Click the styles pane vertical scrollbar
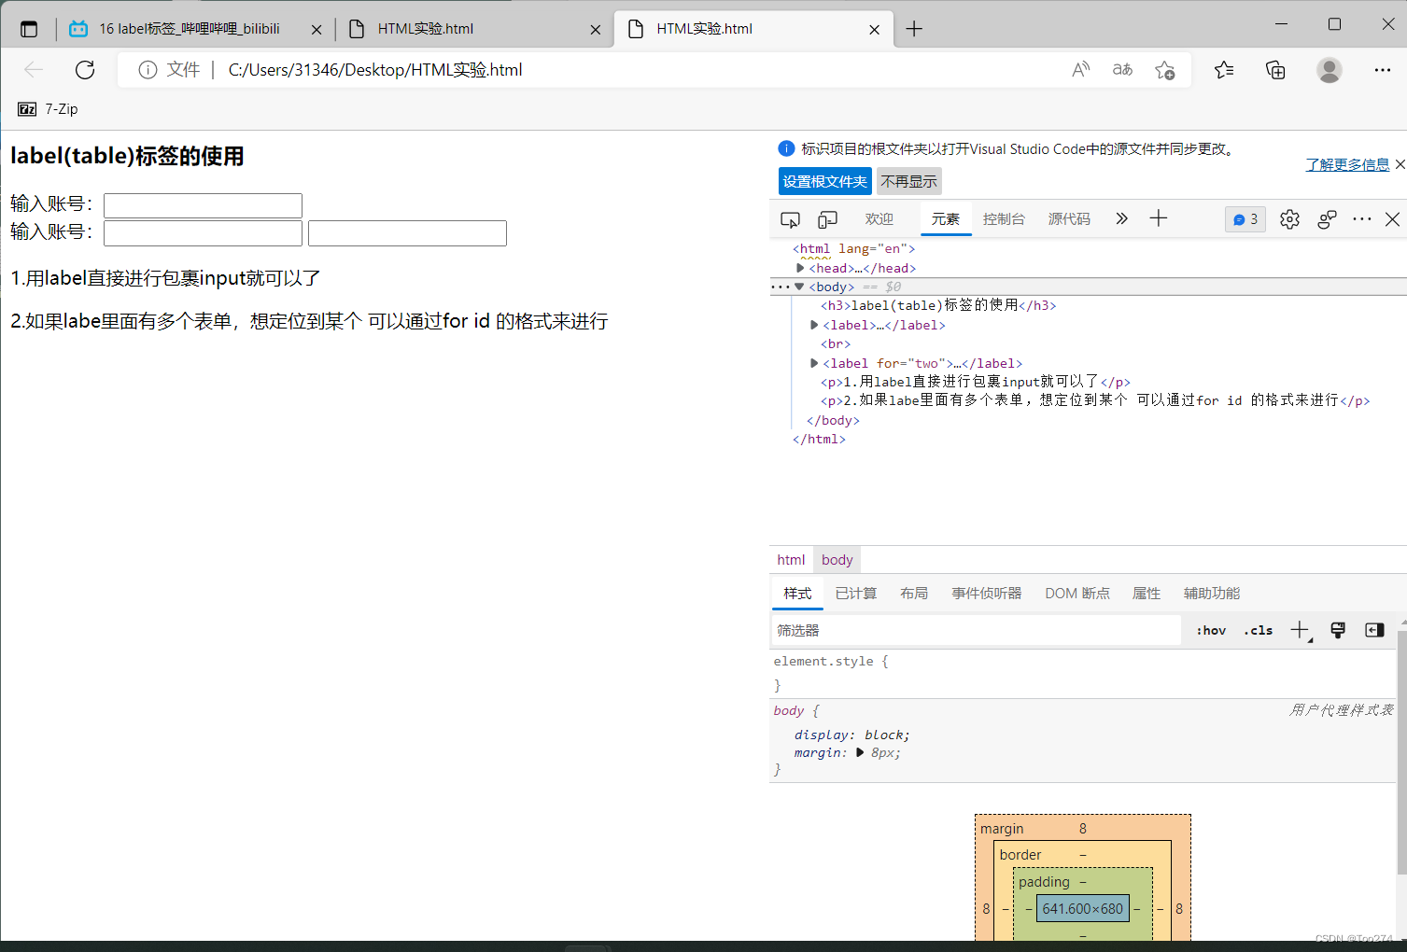Image resolution: width=1407 pixels, height=952 pixels. [1401, 751]
